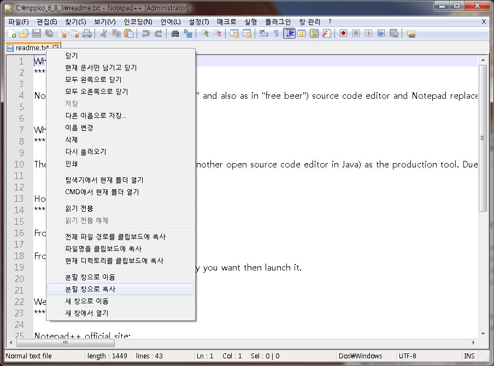Click the Zoom Out magnifier icon
Image resolution: width=494 pixels, height=366 pixels.
217,33
